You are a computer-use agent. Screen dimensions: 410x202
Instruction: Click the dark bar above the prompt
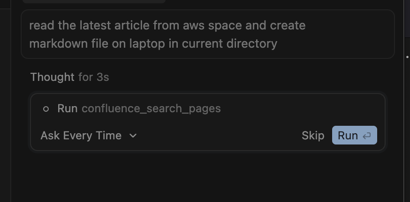pyautogui.click(x=94, y=1)
